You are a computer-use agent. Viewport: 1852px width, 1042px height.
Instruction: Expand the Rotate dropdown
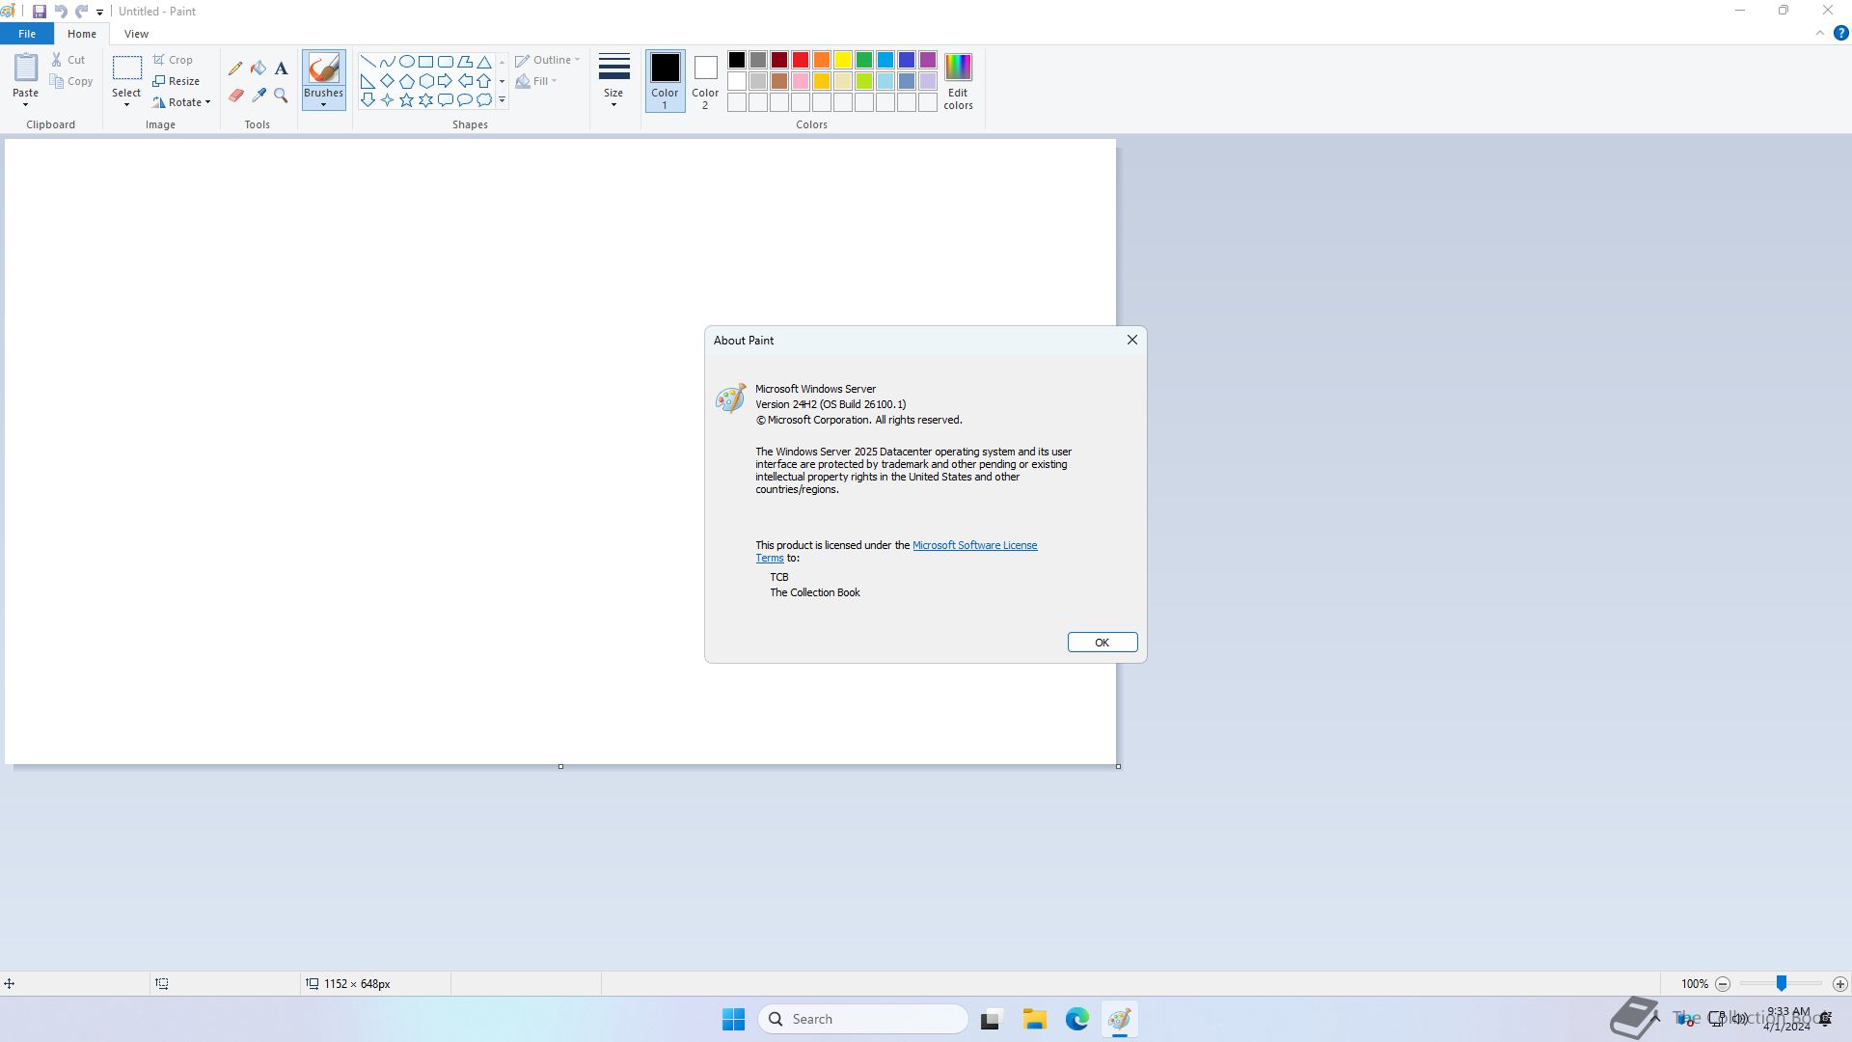click(x=183, y=102)
